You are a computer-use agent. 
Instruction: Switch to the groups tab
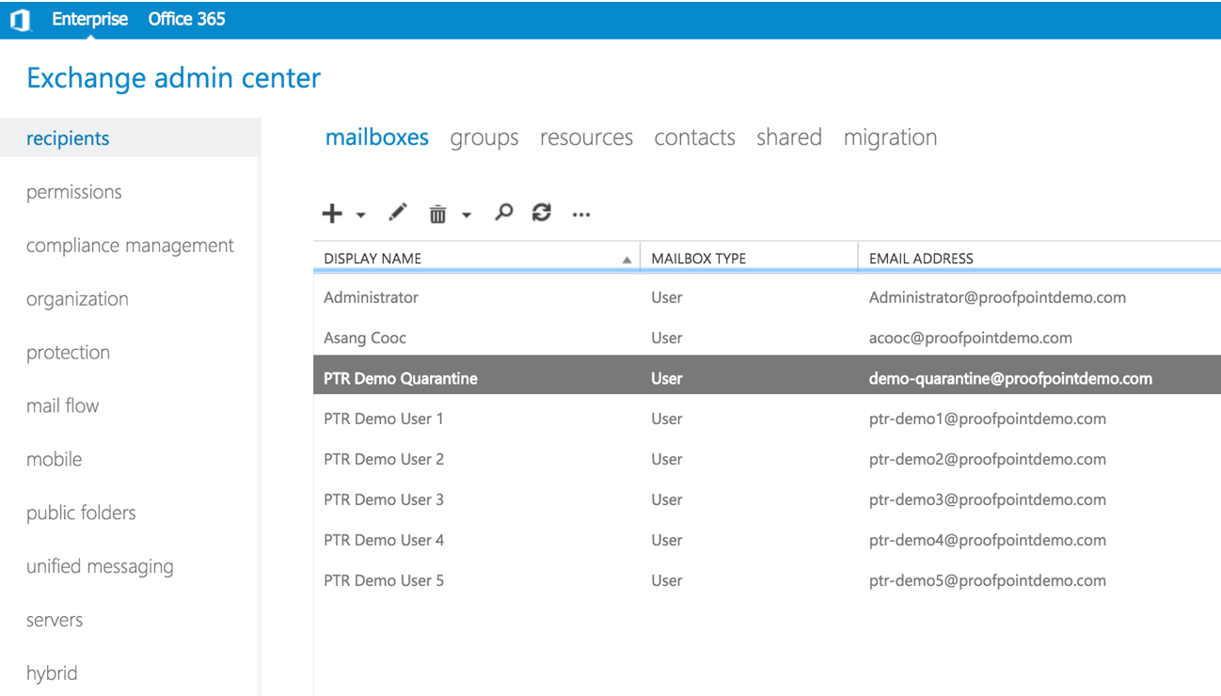pos(484,137)
